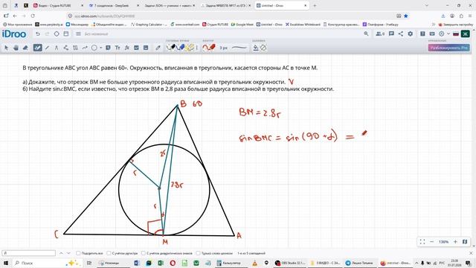Toggle С учетом регистра checkbox
Screen dimensions: 476x268
[x=109, y=253]
